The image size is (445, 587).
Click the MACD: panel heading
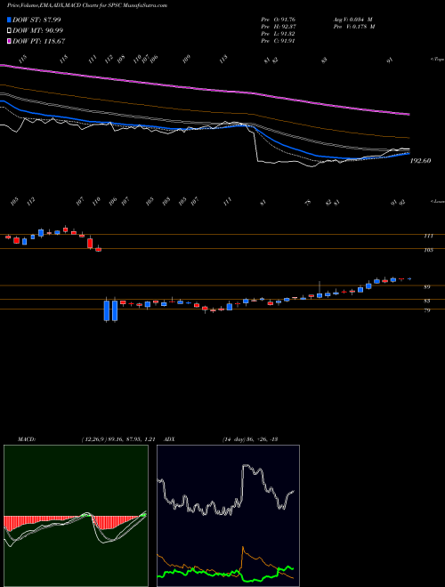tap(27, 439)
